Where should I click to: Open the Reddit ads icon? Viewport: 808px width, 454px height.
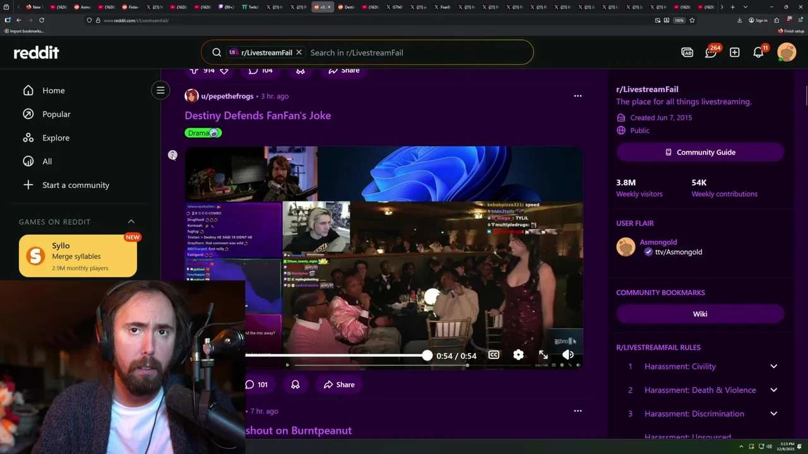coord(687,52)
